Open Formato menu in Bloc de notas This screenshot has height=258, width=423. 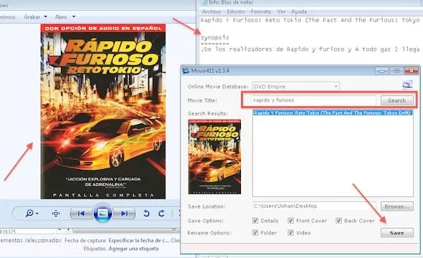click(x=261, y=11)
